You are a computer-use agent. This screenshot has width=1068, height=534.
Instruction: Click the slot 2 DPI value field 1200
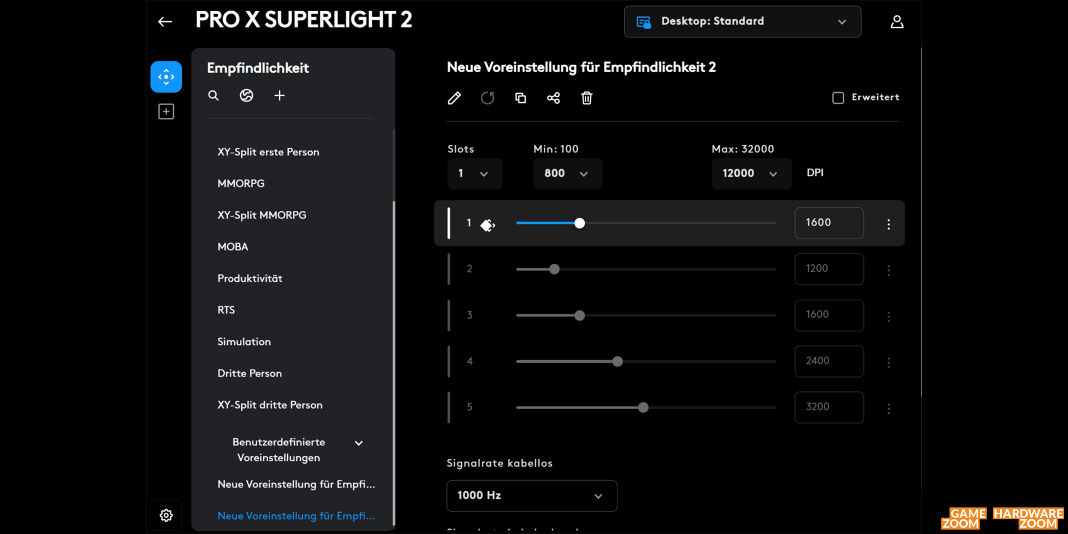pyautogui.click(x=829, y=269)
